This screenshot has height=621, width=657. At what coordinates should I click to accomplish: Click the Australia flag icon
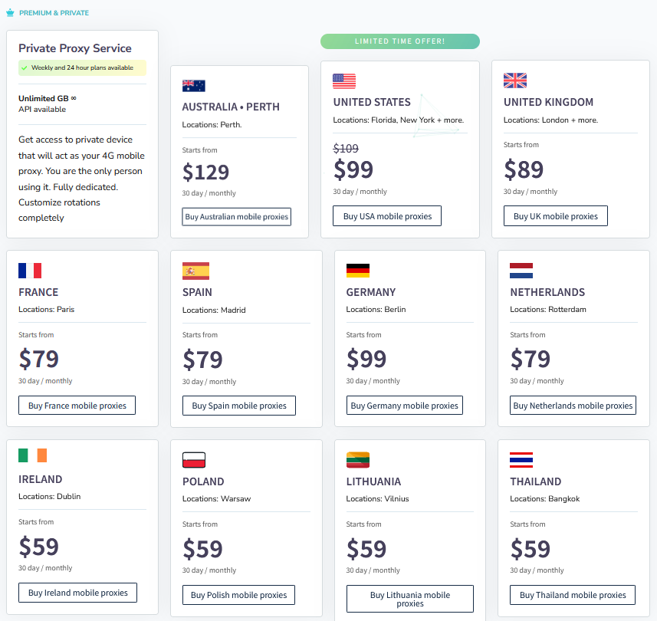(x=194, y=86)
